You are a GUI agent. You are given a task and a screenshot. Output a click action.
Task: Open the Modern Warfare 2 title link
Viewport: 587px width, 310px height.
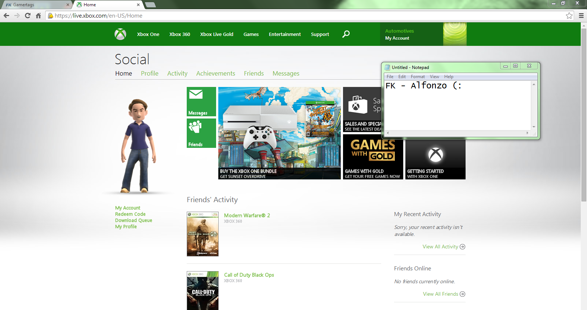247,215
